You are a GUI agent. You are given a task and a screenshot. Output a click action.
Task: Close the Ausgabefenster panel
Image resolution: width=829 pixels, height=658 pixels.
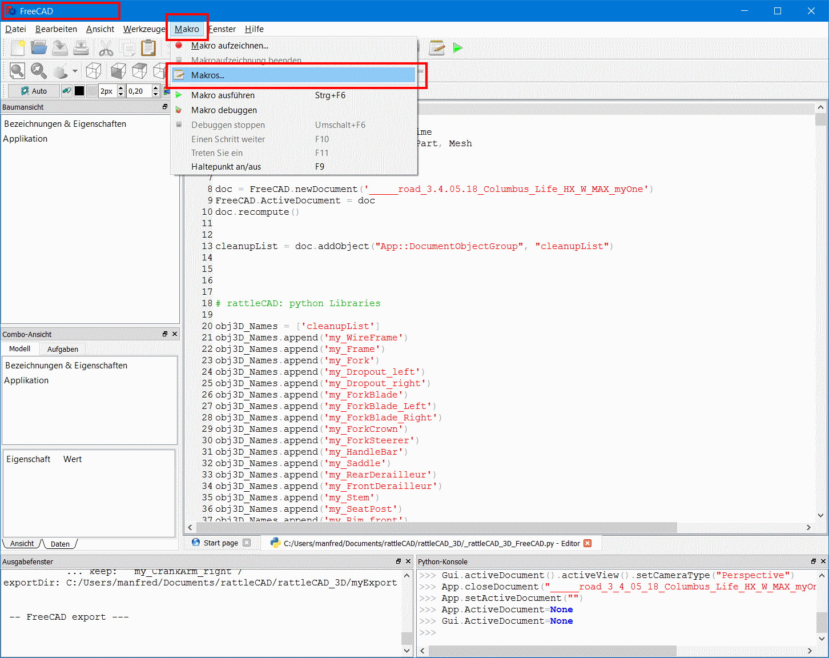408,561
